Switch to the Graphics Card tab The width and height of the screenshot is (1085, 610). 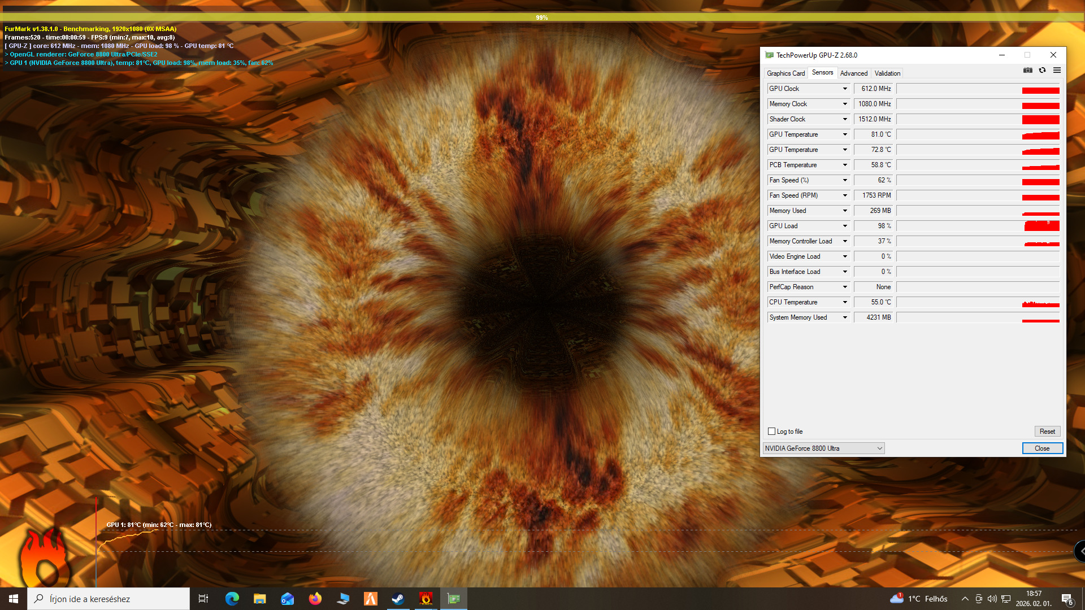(785, 73)
